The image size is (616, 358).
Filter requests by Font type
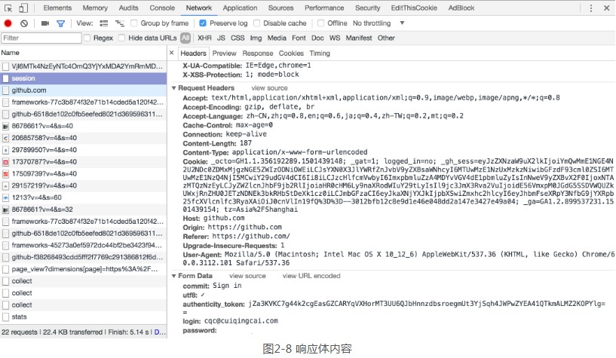[299, 38]
